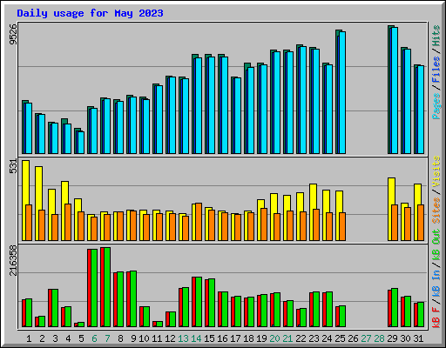The width and height of the screenshot is (446, 348).
Task: Select the blue "Files" legend word
Action: pyautogui.click(x=436, y=70)
